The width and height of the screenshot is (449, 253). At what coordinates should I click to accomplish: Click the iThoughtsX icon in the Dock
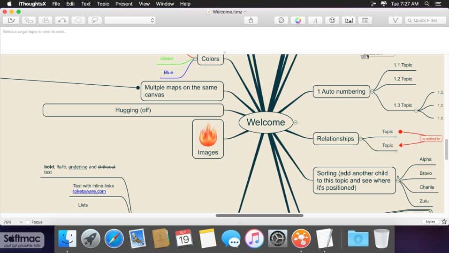point(301,238)
